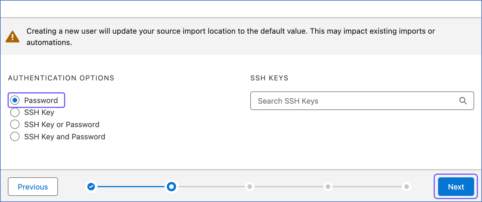Go back with Previous button
Image resolution: width=482 pixels, height=202 pixels.
(33, 187)
